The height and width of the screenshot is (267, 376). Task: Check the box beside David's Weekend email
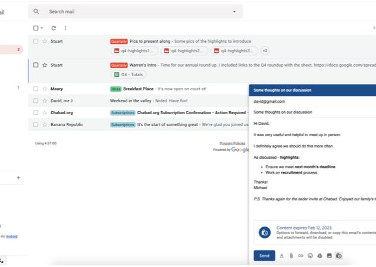[x=36, y=100]
